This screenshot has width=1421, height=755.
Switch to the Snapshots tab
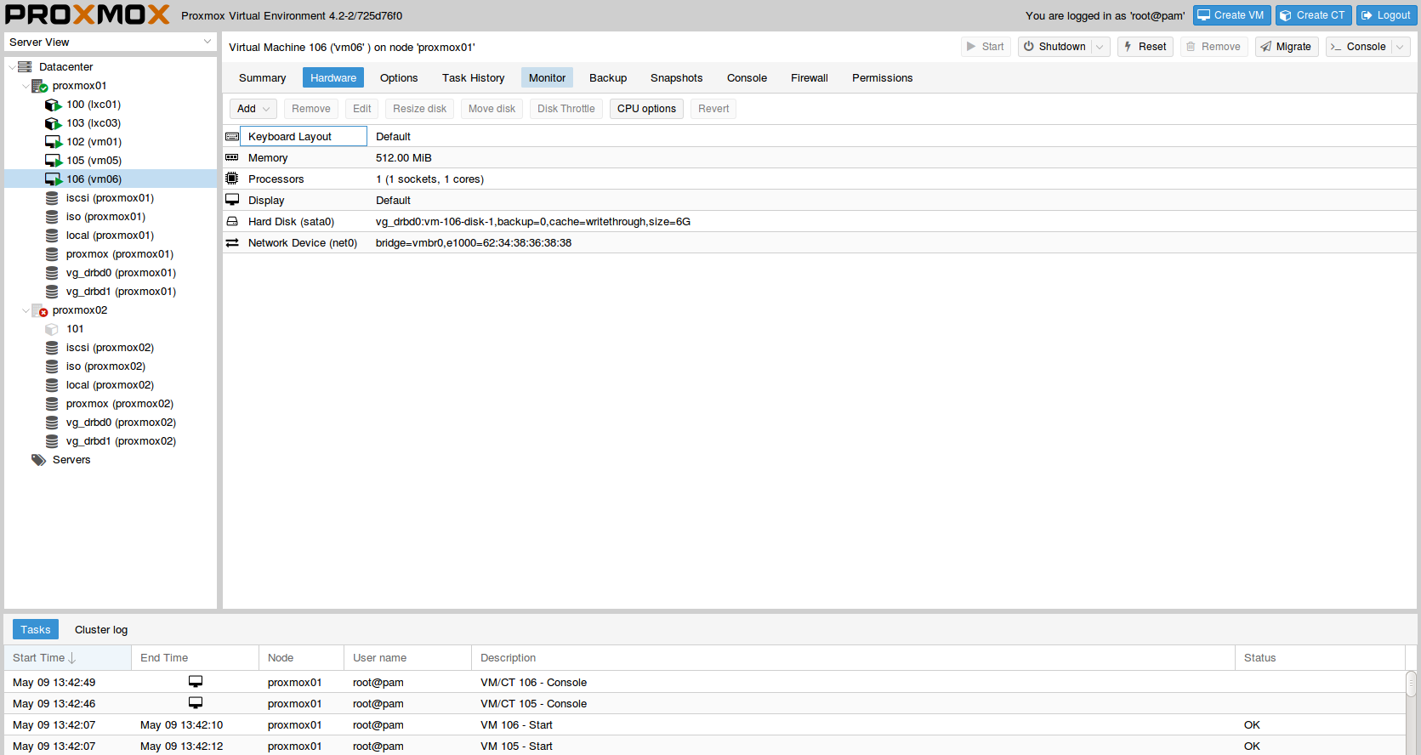click(x=676, y=78)
